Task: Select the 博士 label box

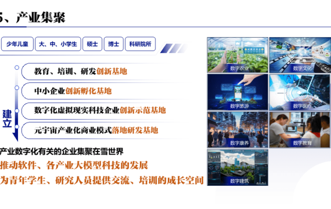Action: 114,44
